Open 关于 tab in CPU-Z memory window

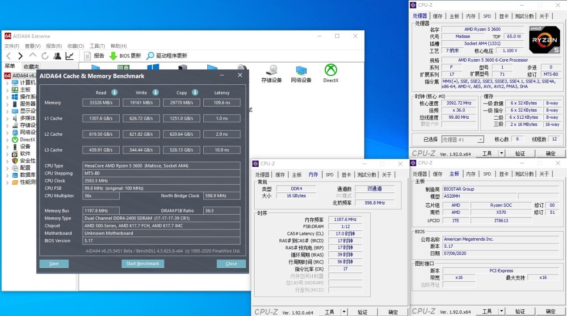386,175
